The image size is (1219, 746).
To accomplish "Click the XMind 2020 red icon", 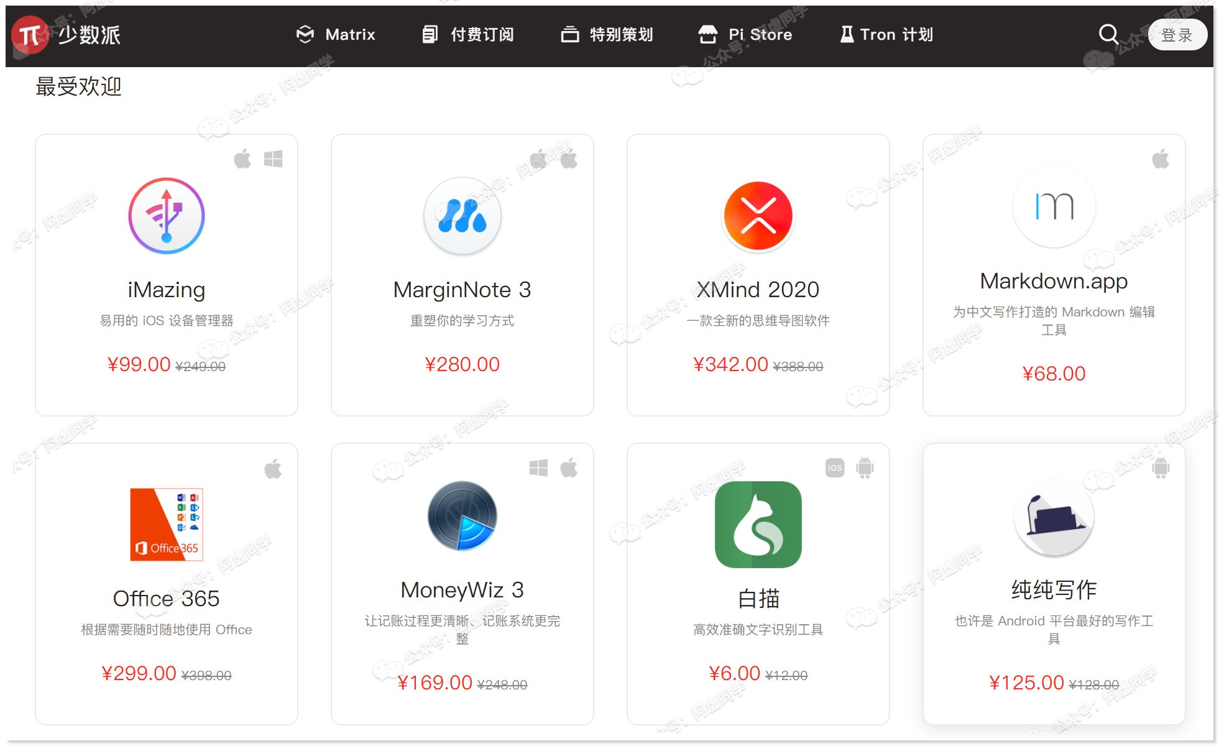I will (x=758, y=216).
